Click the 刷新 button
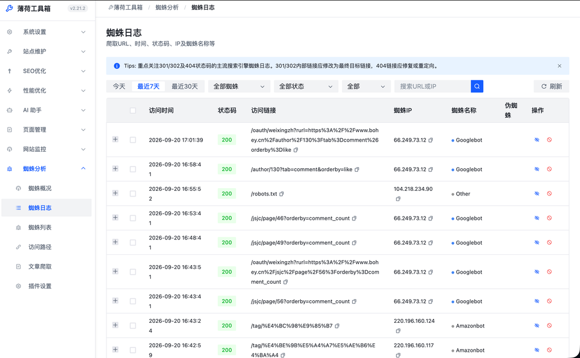The height and width of the screenshot is (358, 580). (x=551, y=86)
